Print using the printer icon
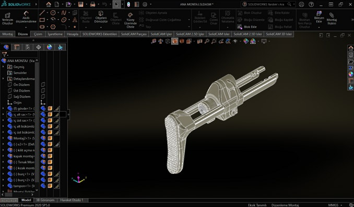This screenshot has width=354, height=207. pyautogui.click(x=92, y=4)
